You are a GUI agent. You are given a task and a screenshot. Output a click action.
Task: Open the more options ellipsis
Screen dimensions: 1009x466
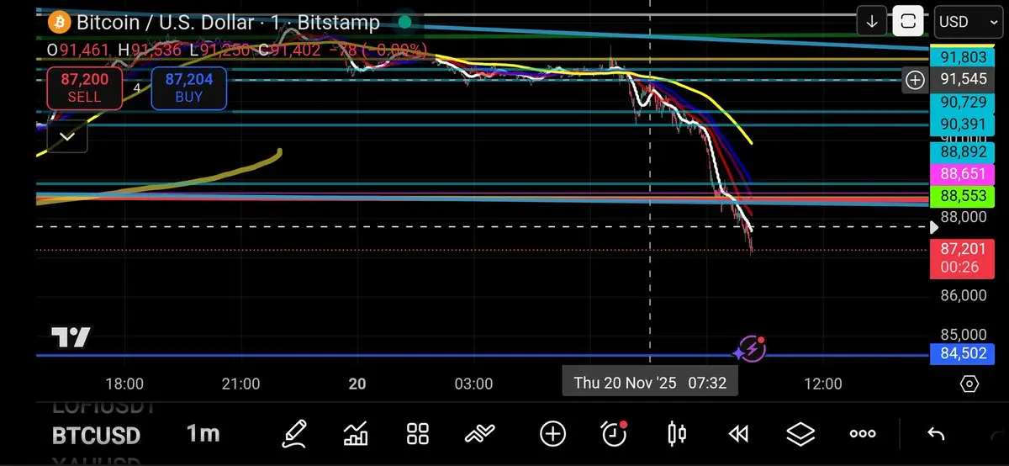tap(863, 434)
